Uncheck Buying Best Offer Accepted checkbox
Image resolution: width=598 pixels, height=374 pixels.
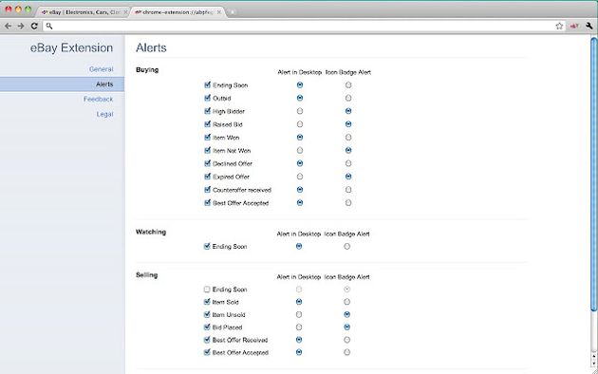pos(208,203)
